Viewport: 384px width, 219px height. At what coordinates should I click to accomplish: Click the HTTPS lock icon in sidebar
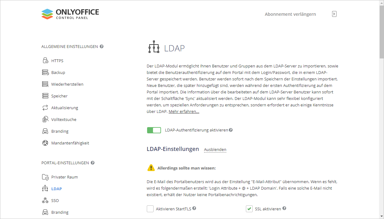(46, 61)
